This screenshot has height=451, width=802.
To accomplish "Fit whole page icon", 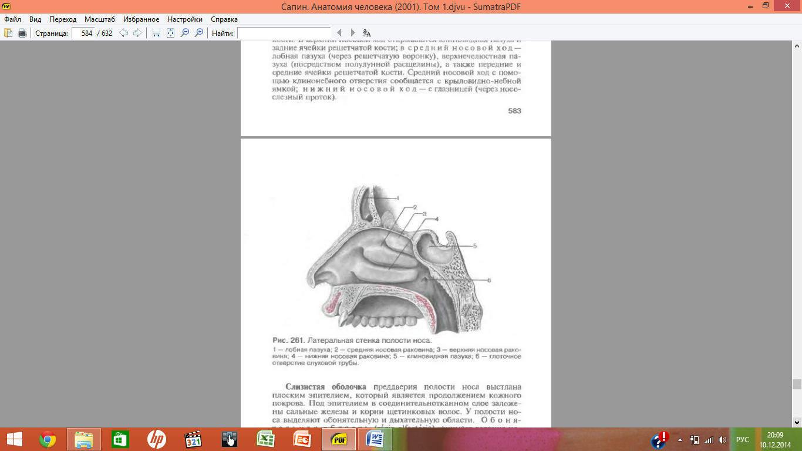I will [170, 33].
